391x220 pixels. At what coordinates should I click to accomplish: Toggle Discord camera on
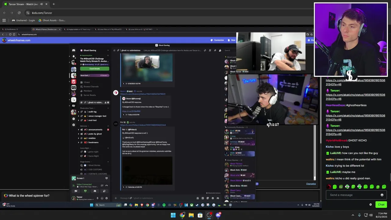click(x=76, y=191)
